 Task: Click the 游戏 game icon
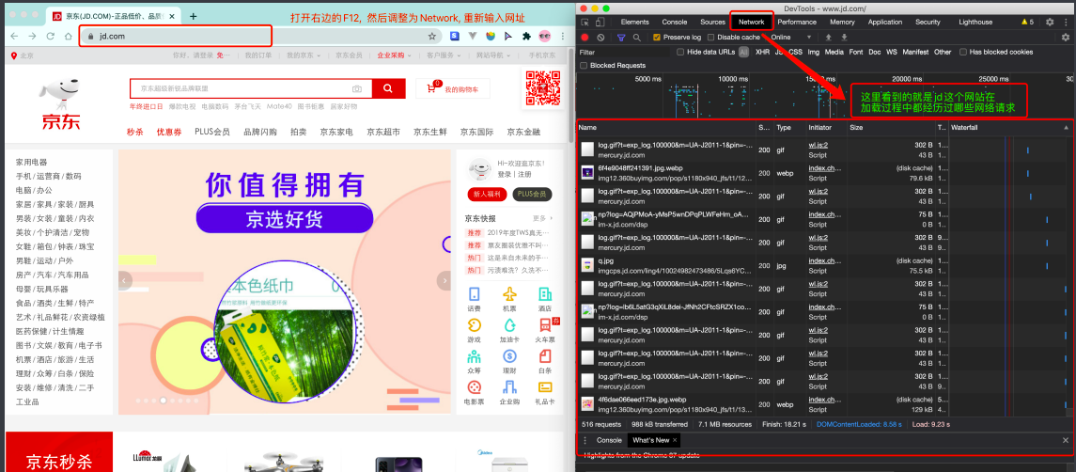point(475,325)
